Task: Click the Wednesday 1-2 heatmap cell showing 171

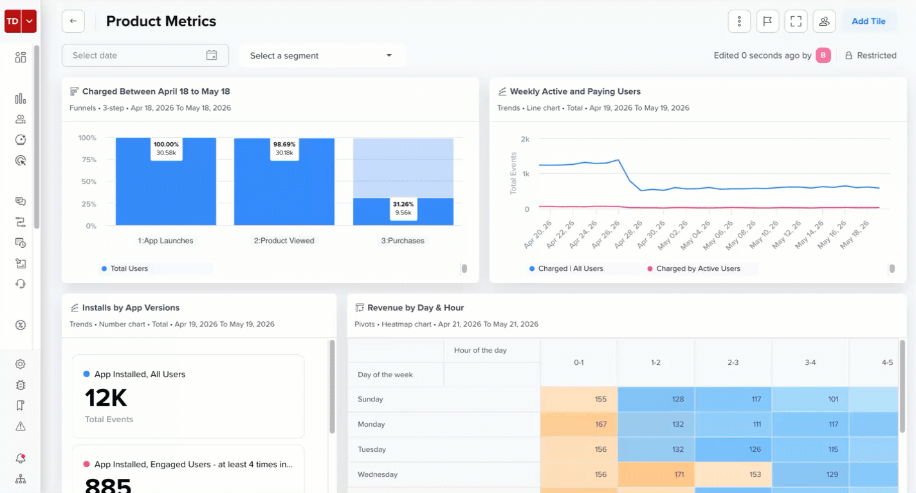Action: 656,474
